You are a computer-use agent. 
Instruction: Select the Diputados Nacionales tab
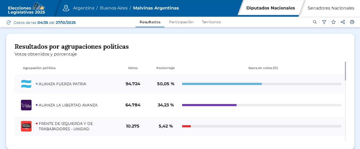270,8
